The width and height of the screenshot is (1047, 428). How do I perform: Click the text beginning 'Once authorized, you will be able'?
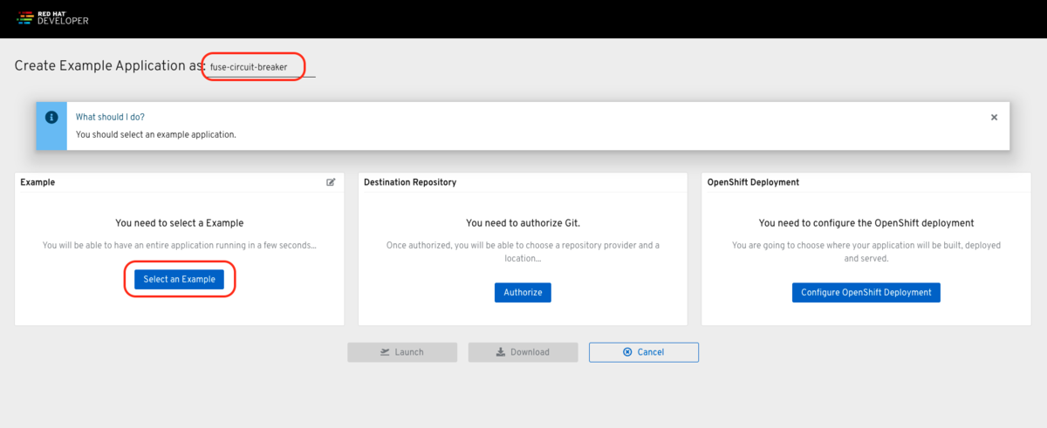[523, 252]
